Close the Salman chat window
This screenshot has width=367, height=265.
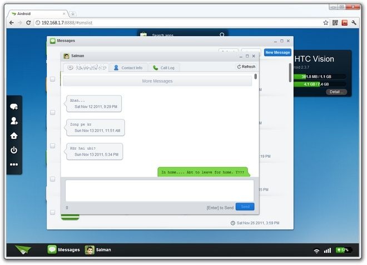pyautogui.click(x=254, y=56)
